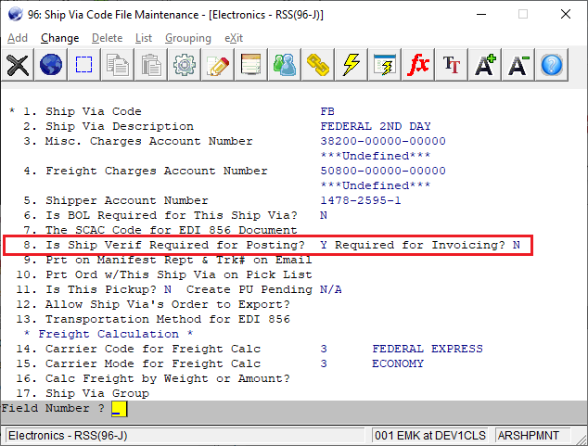This screenshot has height=446, width=588.
Task: Click the eXit menu item
Action: (x=234, y=38)
